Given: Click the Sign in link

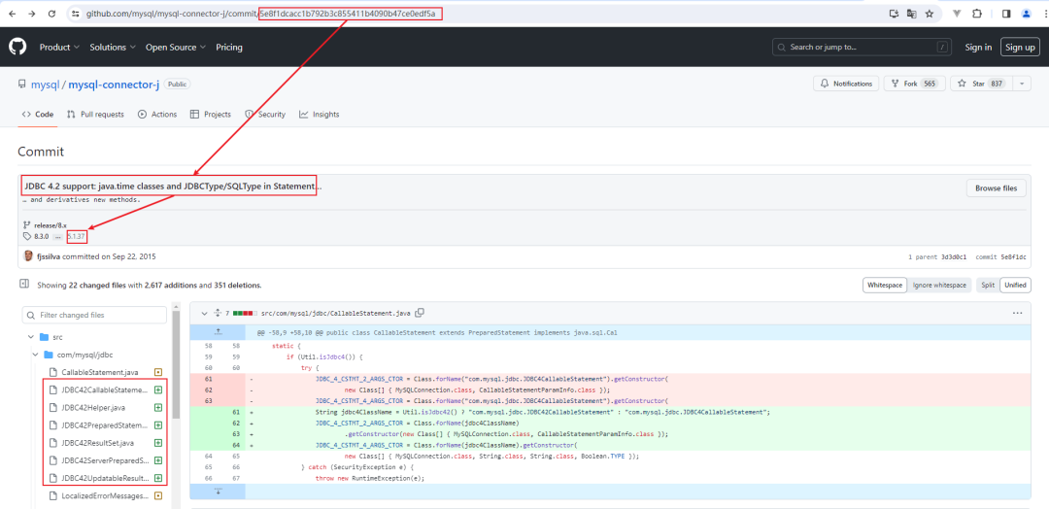Looking at the screenshot, I should (978, 47).
